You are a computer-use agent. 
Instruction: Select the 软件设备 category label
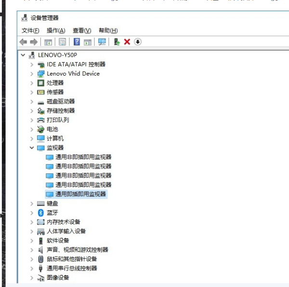pyautogui.click(x=58, y=240)
